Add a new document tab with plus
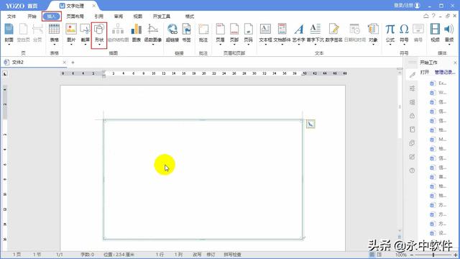 (x=73, y=63)
